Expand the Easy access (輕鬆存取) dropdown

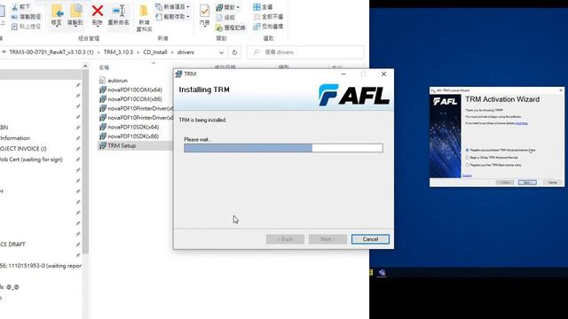point(188,17)
